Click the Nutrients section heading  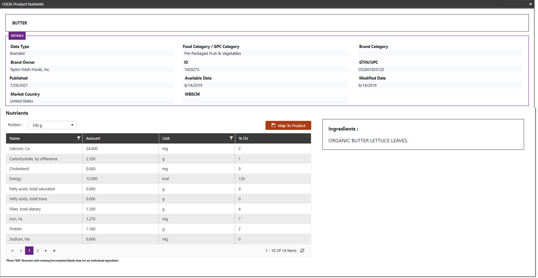click(x=17, y=113)
